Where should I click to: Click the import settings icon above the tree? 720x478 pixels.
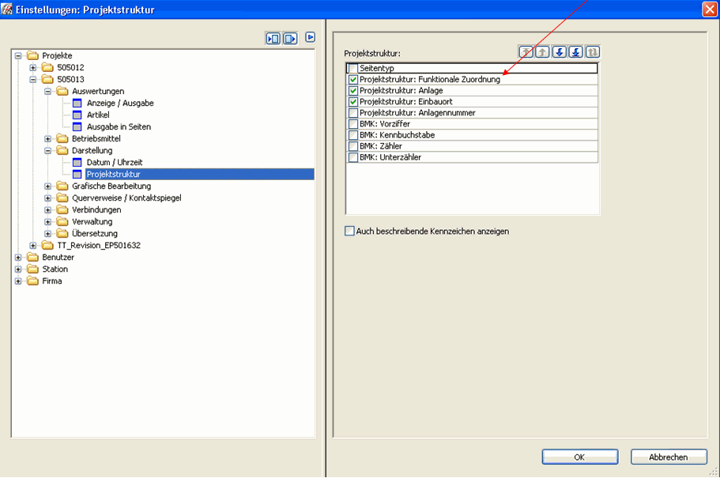273,39
